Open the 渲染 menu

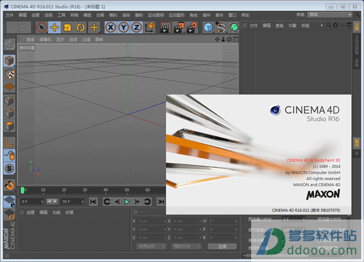[x=126, y=15]
